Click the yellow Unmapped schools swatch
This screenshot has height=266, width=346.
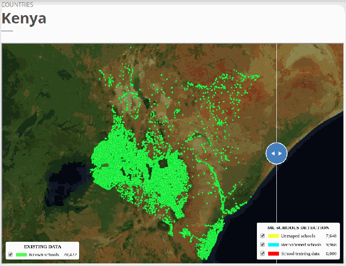pos(273,235)
